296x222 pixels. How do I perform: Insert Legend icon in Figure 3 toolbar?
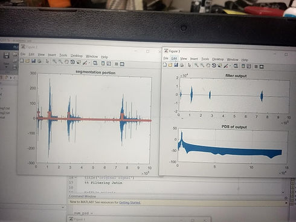[249, 67]
